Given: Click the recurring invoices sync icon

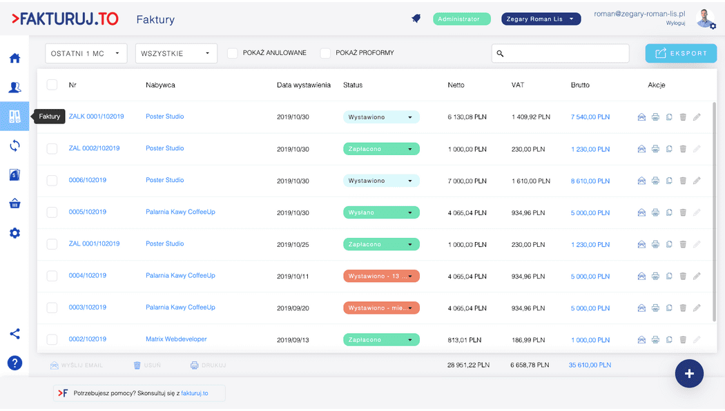Looking at the screenshot, I should pos(14,146).
